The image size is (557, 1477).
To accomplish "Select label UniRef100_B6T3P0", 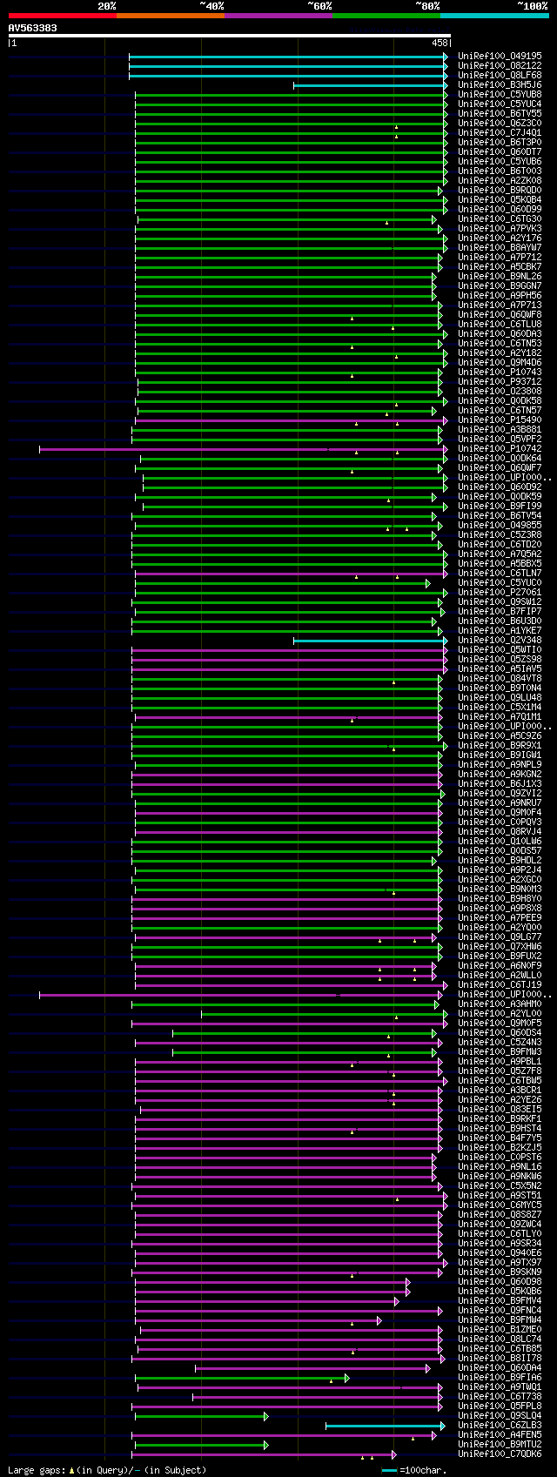I will (x=500, y=142).
